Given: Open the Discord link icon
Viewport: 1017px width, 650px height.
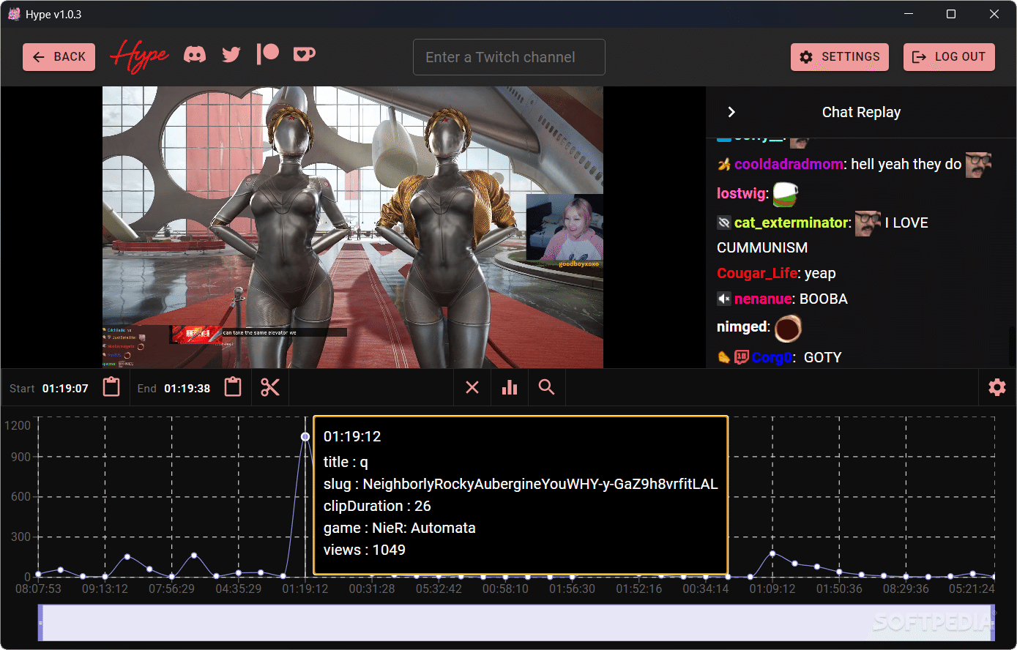Looking at the screenshot, I should click(195, 54).
